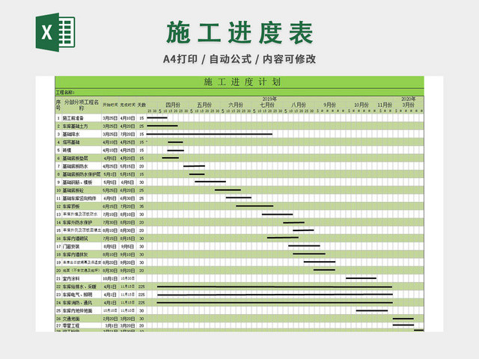The width and height of the screenshot is (479, 359).
Task: Click the 10月份 month header
Action: [x=361, y=105]
